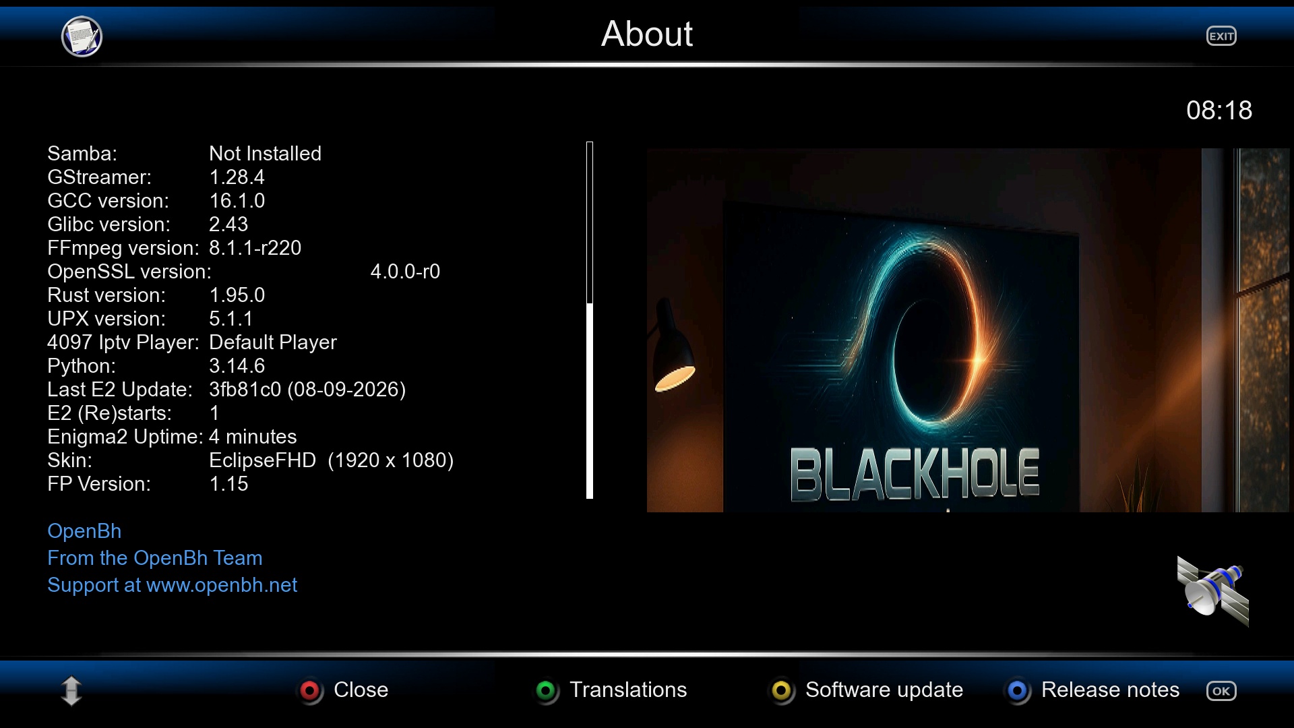Click the 'Glibc version:' label
The width and height of the screenshot is (1294, 728).
[x=109, y=224]
